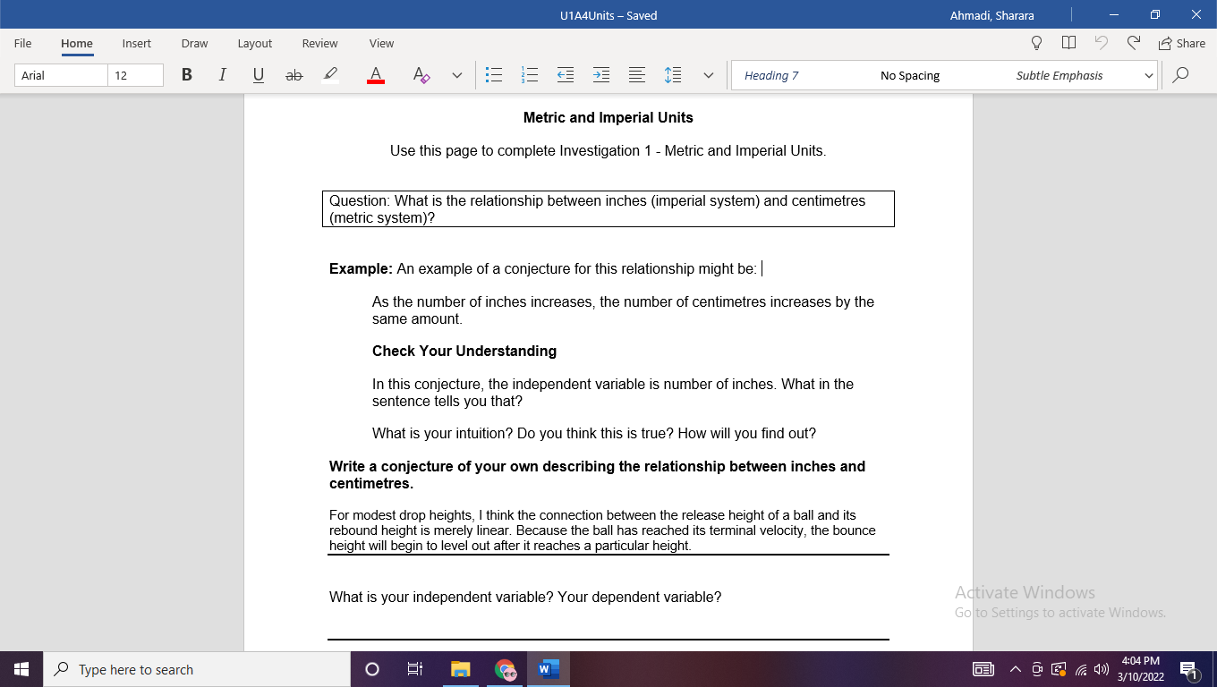
Task: Increase paragraph indent
Action: point(601,75)
